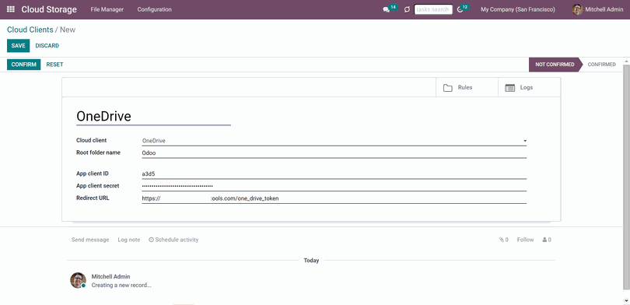Open the File Manager menu
The height and width of the screenshot is (305, 630).
point(107,9)
